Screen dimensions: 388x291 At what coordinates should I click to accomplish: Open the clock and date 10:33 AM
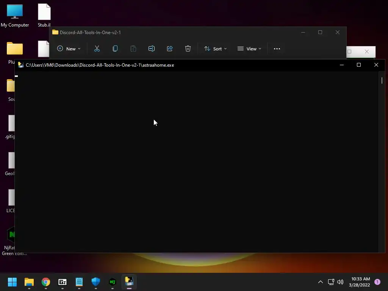(360, 282)
